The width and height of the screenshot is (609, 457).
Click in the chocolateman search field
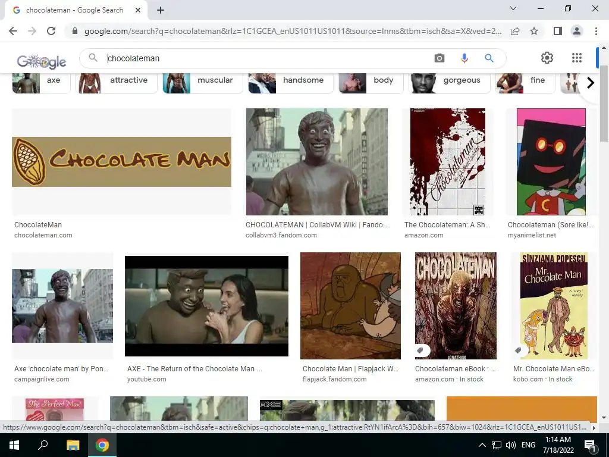(x=268, y=58)
